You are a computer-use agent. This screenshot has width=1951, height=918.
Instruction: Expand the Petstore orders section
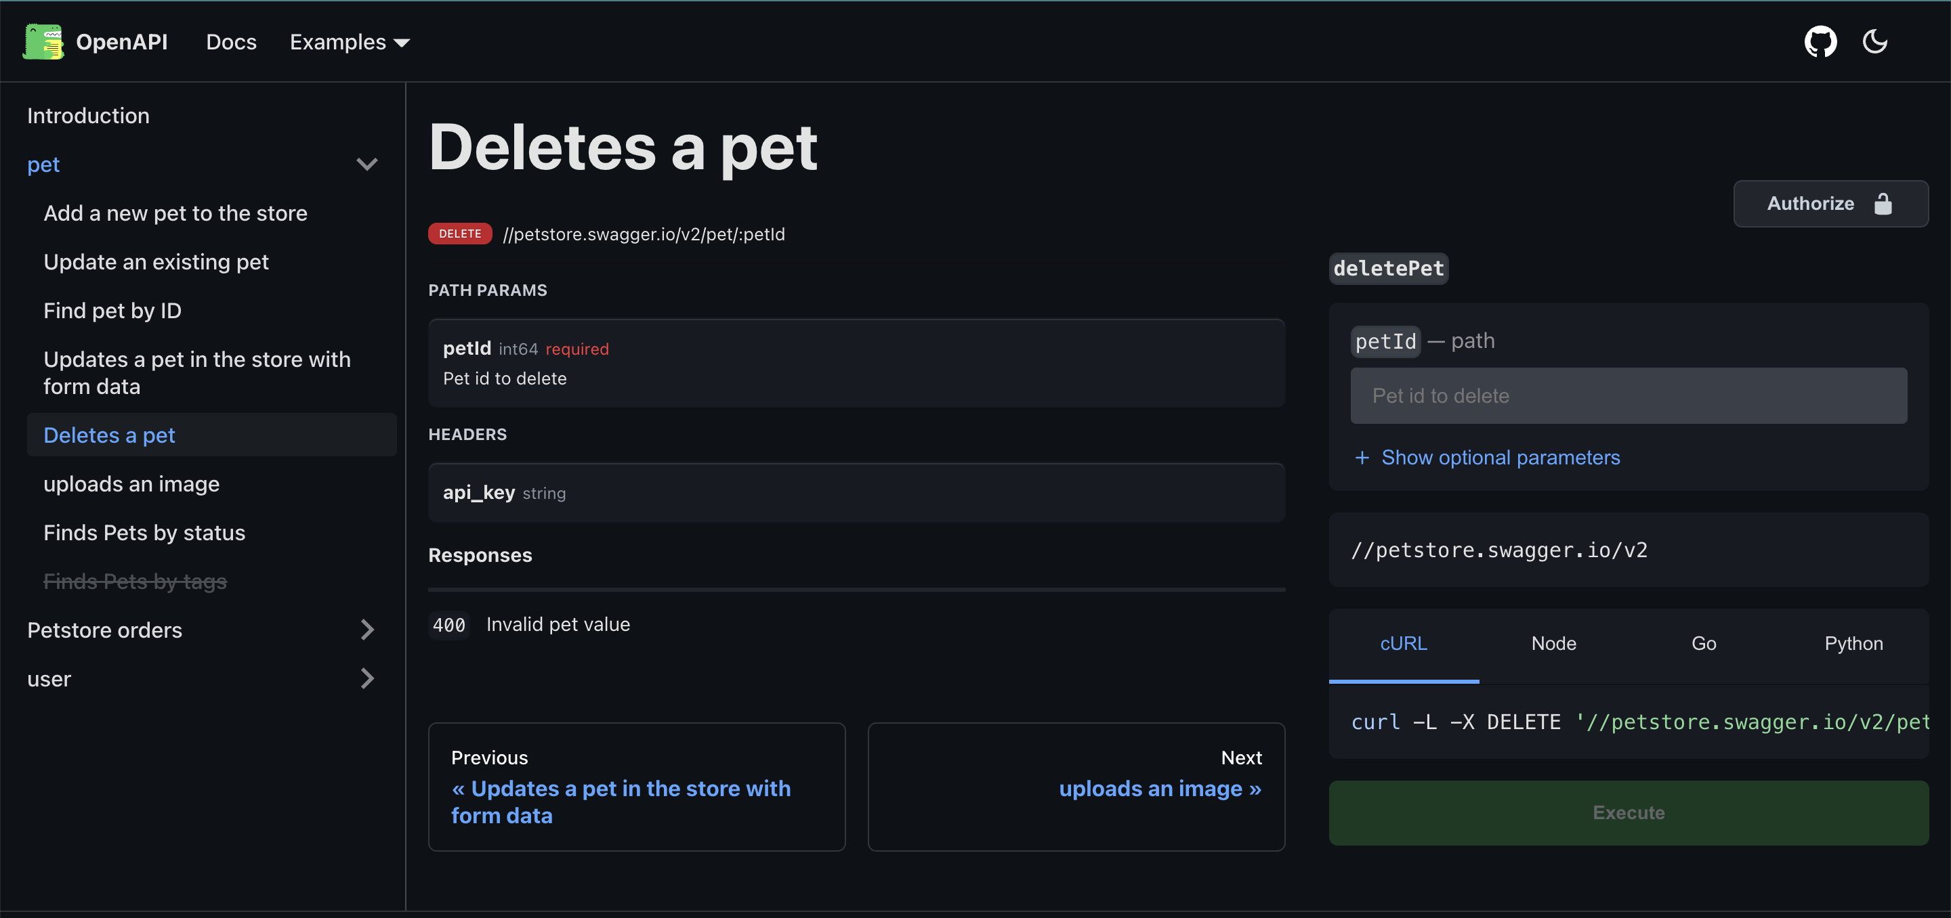click(x=366, y=630)
